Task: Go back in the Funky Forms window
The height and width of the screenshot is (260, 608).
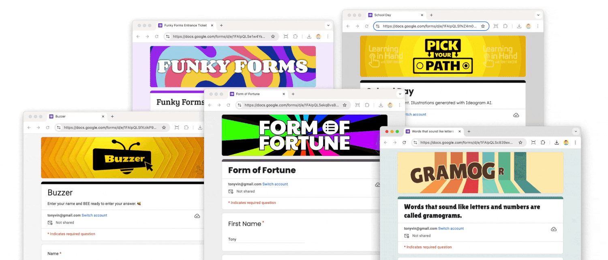Action: click(x=138, y=36)
